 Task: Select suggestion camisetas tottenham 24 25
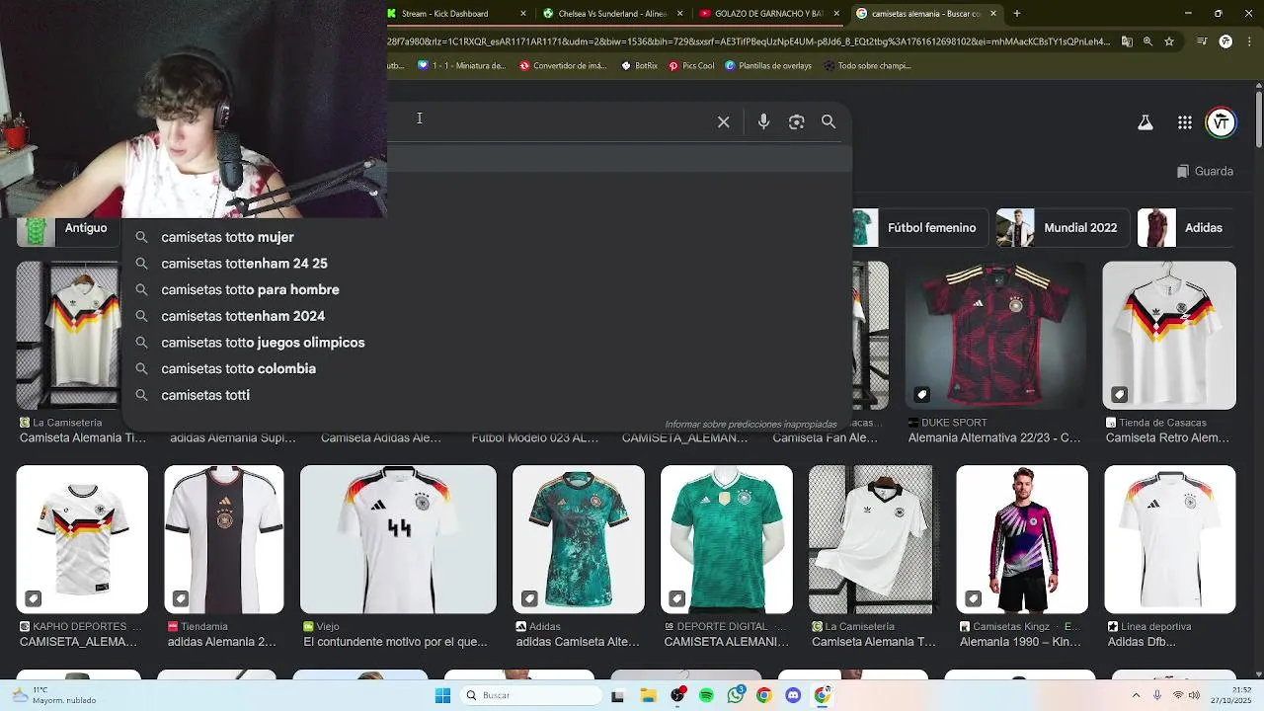pos(486,264)
